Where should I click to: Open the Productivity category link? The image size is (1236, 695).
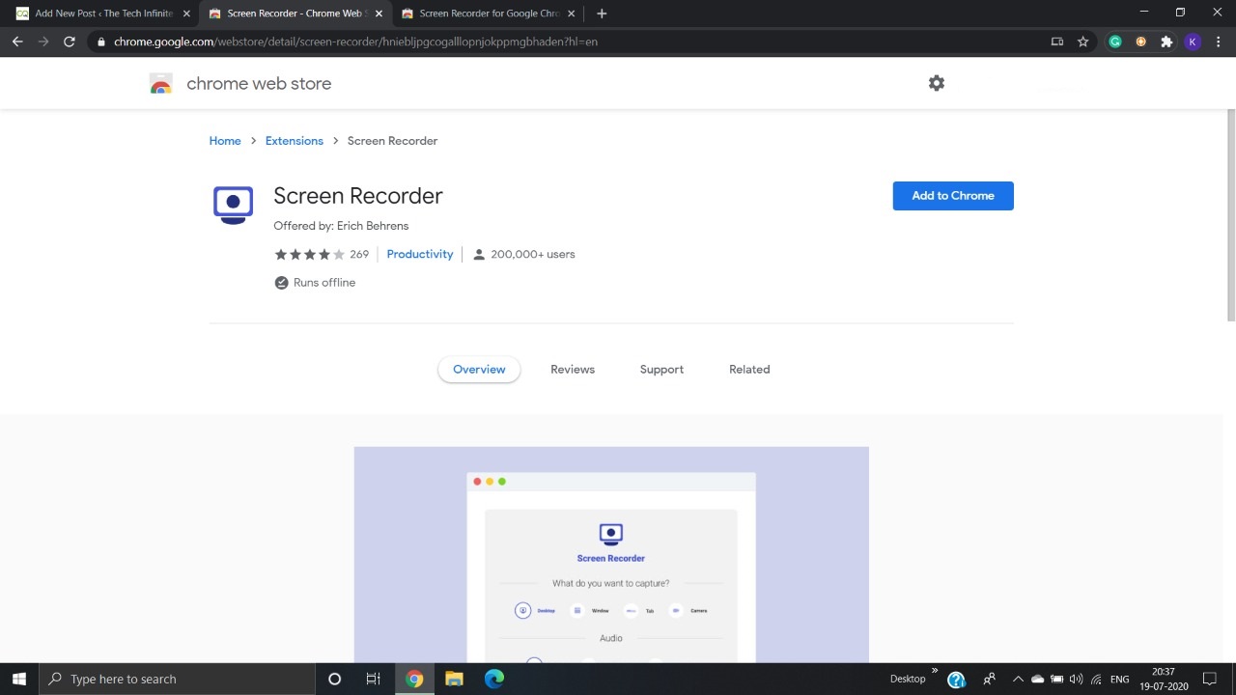click(x=420, y=254)
